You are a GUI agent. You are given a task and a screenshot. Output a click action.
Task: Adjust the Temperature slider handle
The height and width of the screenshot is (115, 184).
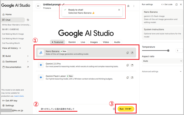(168, 51)
